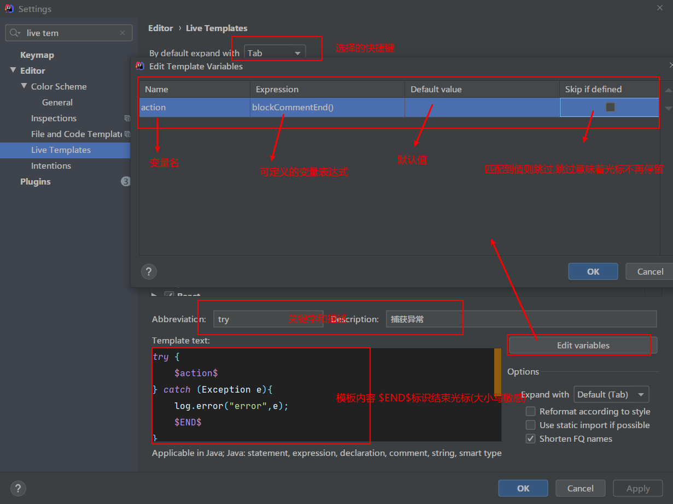Viewport: 673px width, 504px height.
Task: Open 'Expand with' Default (Tab) dropdown
Action: tap(611, 394)
